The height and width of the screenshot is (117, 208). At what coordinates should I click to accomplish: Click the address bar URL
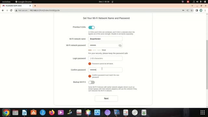pyautogui.click(x=45, y=10)
